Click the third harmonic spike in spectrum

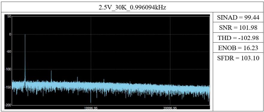pos(77,79)
